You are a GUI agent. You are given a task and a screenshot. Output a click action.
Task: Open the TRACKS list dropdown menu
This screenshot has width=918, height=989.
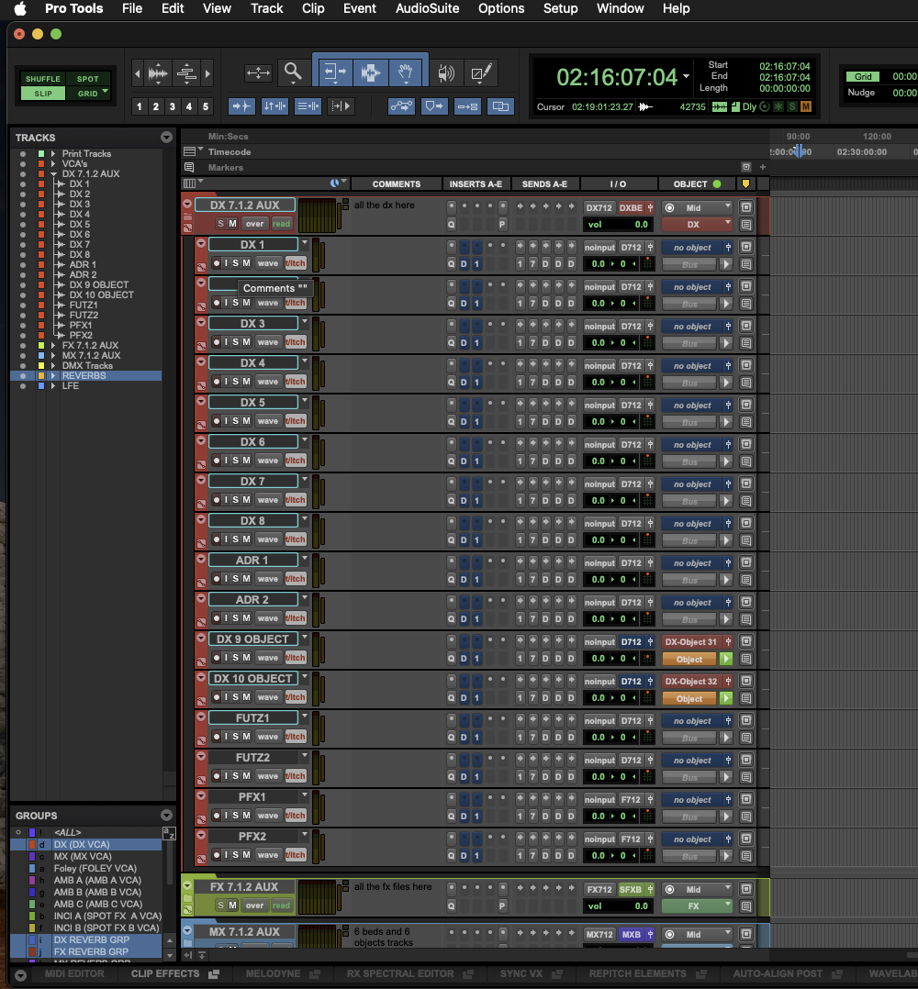(x=166, y=138)
